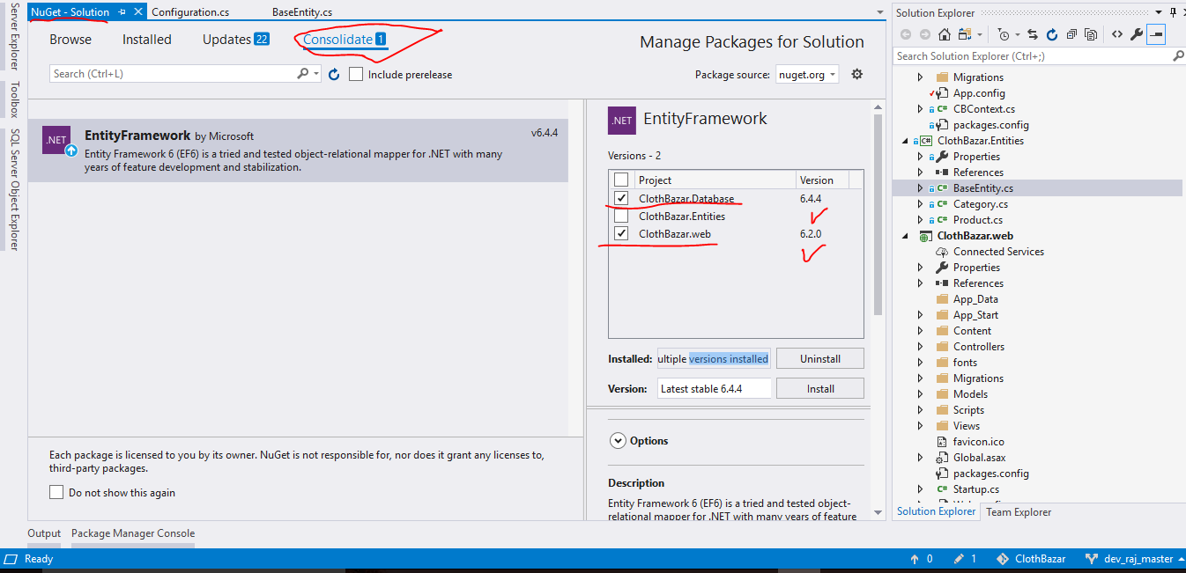Click the package details pane vertical scrollbar
The height and width of the screenshot is (573, 1186).
click(x=878, y=214)
